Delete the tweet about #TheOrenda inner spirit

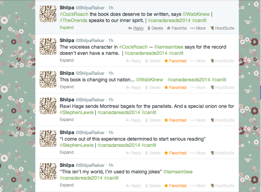[x=155, y=28]
